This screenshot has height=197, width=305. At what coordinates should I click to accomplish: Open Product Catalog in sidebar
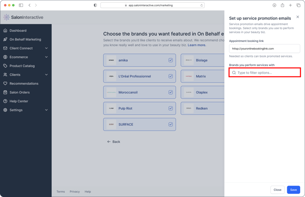click(x=22, y=66)
